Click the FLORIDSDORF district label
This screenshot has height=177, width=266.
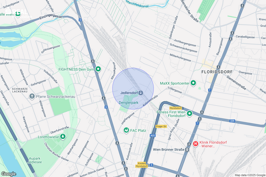[x=217, y=72]
